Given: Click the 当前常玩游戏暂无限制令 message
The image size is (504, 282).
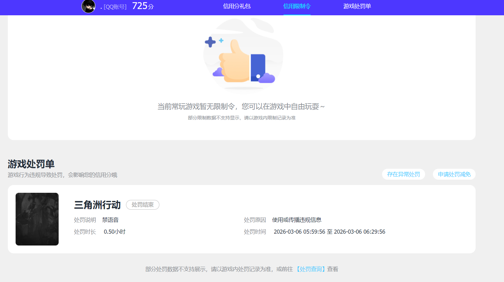Looking at the screenshot, I should click(241, 107).
